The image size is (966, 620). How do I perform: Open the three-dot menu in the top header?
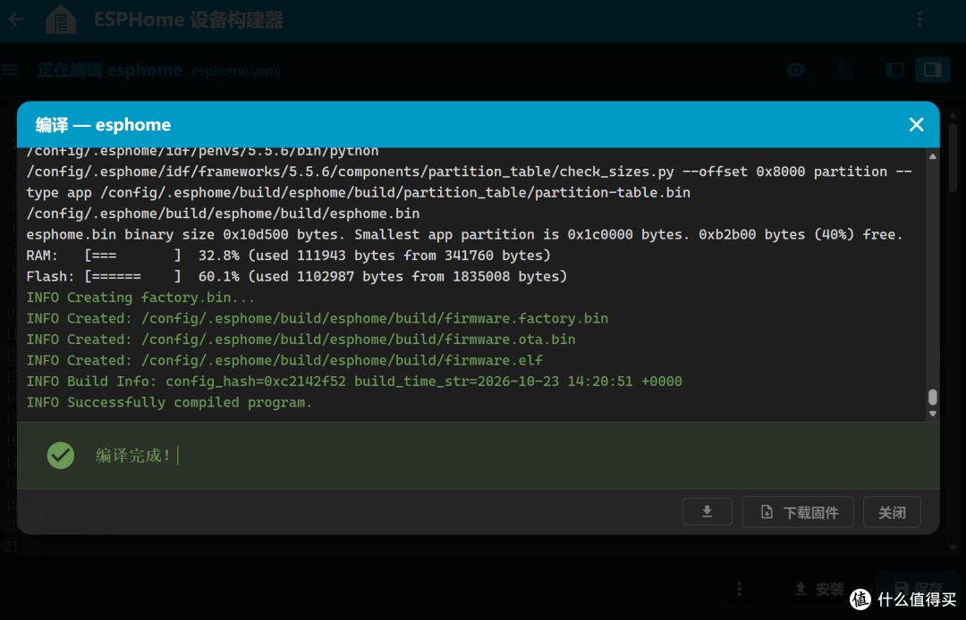(919, 20)
